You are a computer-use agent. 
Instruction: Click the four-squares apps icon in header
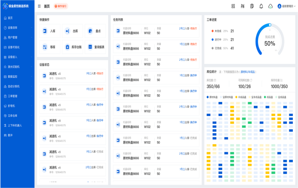click(233, 6)
